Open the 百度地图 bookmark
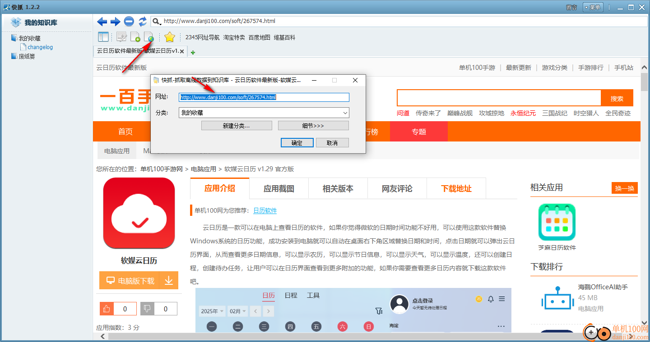The width and height of the screenshot is (650, 342). click(259, 37)
